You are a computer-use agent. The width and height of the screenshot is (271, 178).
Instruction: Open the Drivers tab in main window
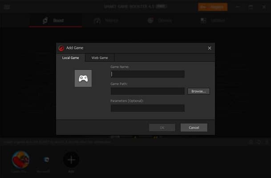160,20
